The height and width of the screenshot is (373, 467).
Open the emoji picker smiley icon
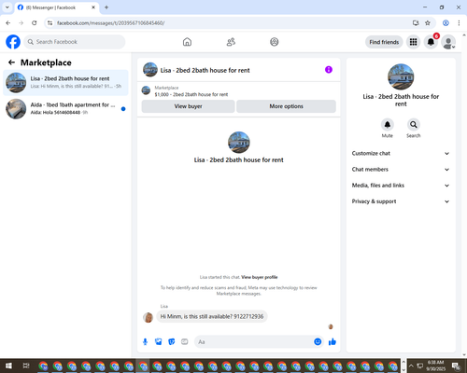pyautogui.click(x=318, y=342)
